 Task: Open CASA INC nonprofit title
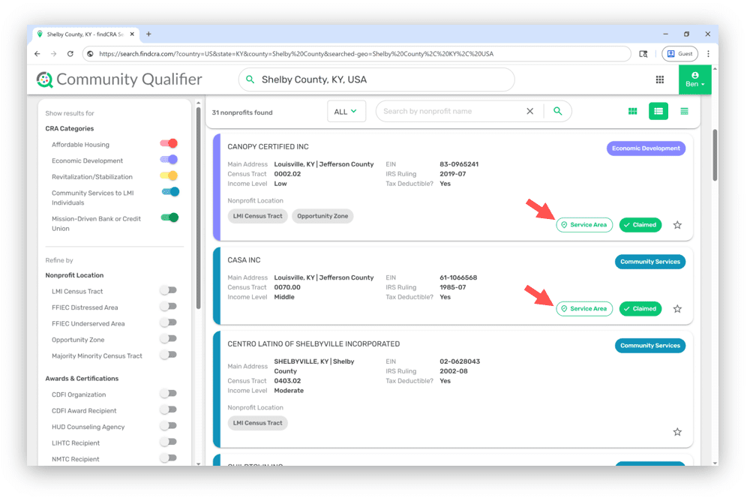(244, 260)
